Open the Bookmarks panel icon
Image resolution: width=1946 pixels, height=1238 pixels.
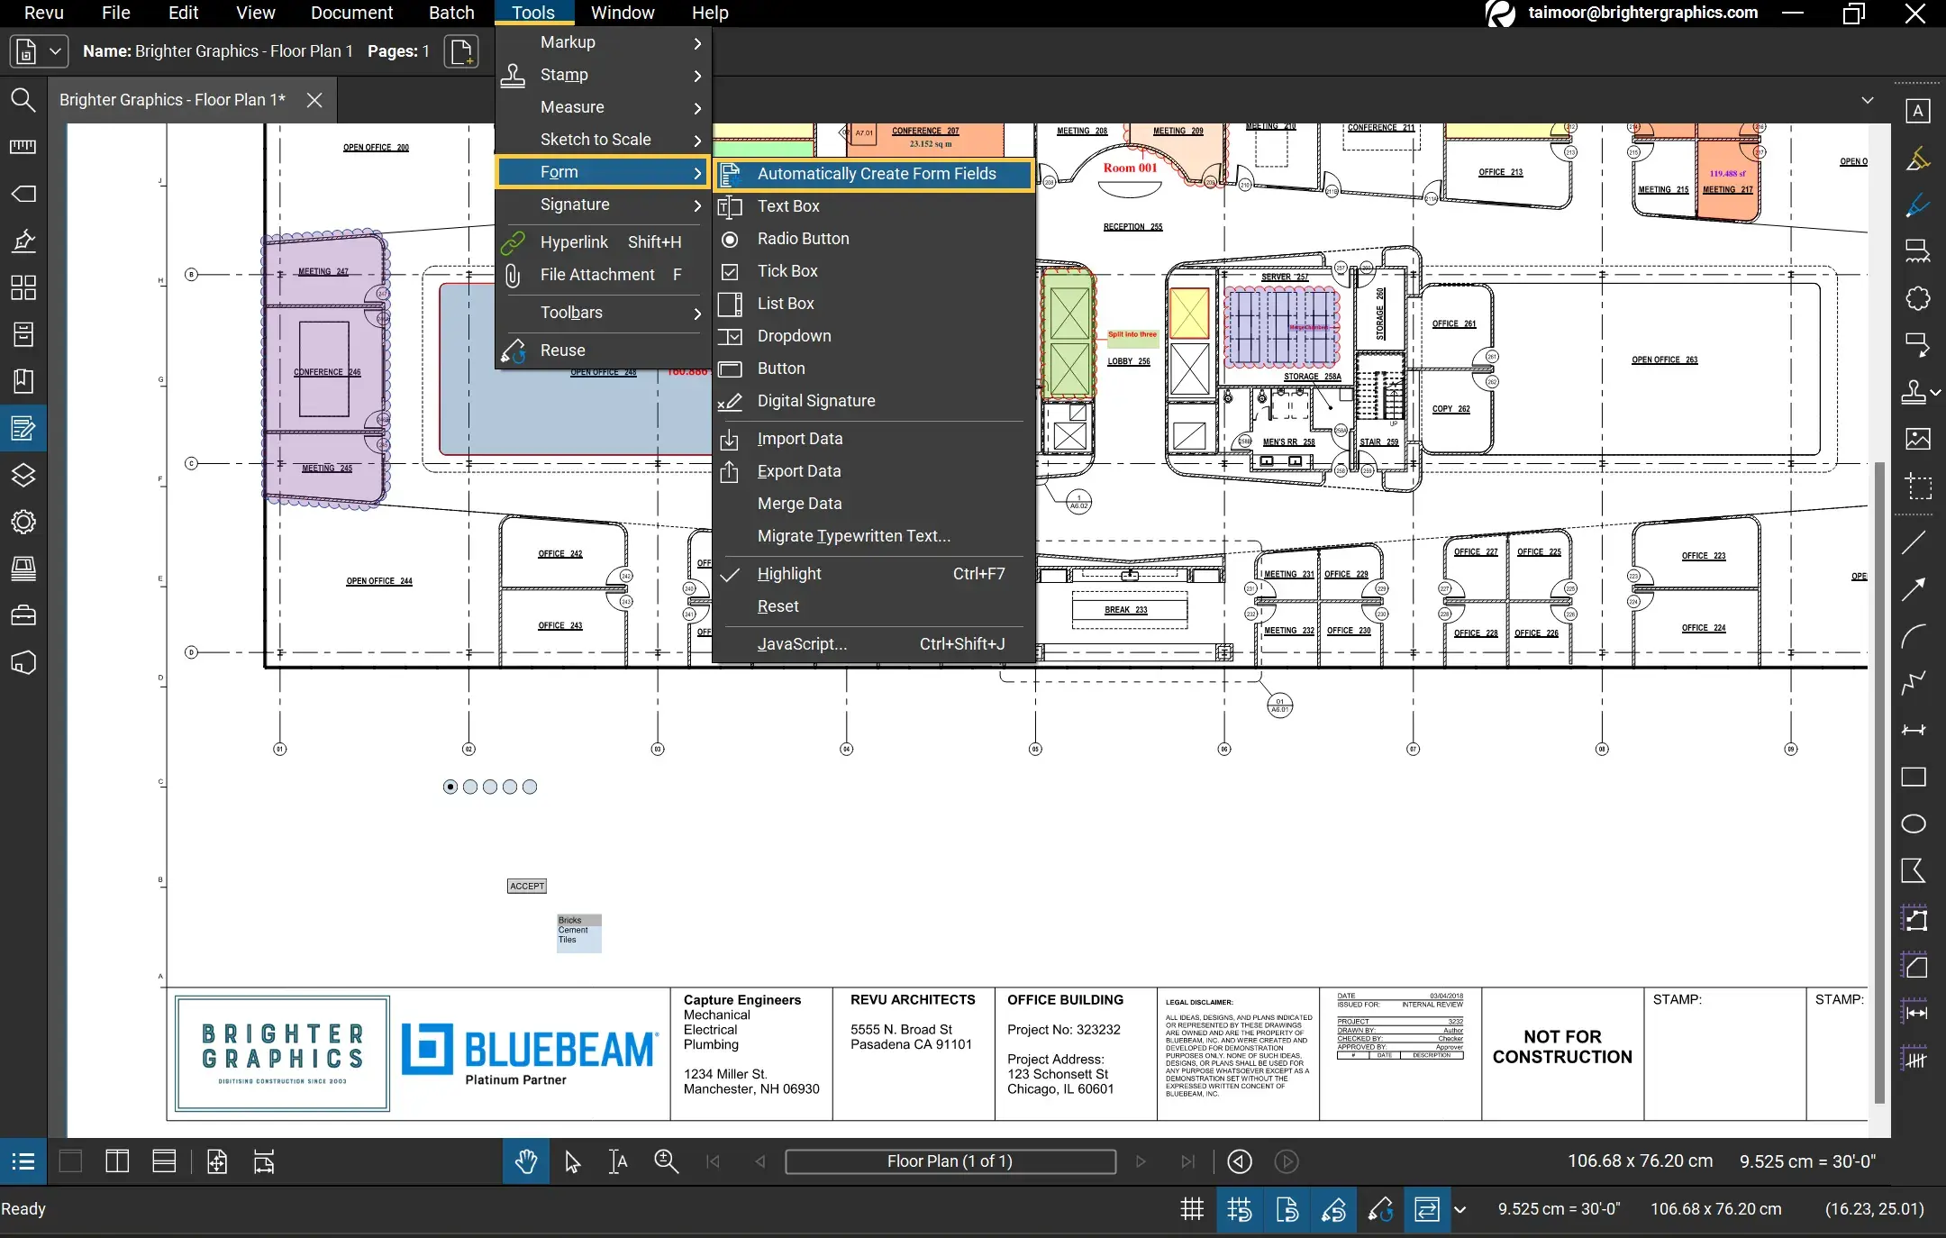click(x=23, y=381)
